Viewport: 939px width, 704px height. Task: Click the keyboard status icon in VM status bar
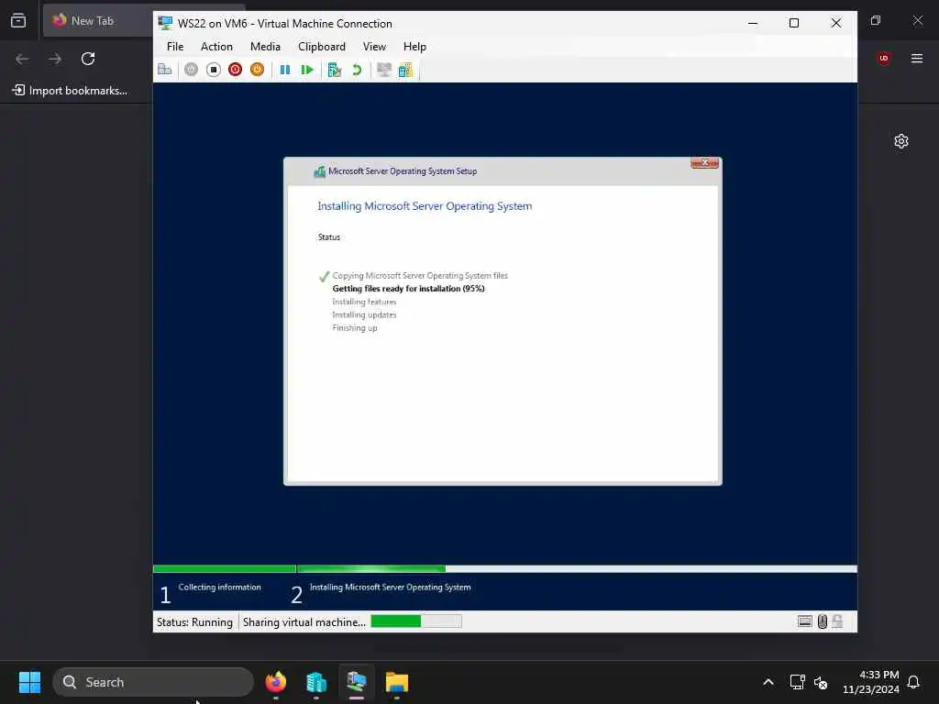tap(805, 621)
